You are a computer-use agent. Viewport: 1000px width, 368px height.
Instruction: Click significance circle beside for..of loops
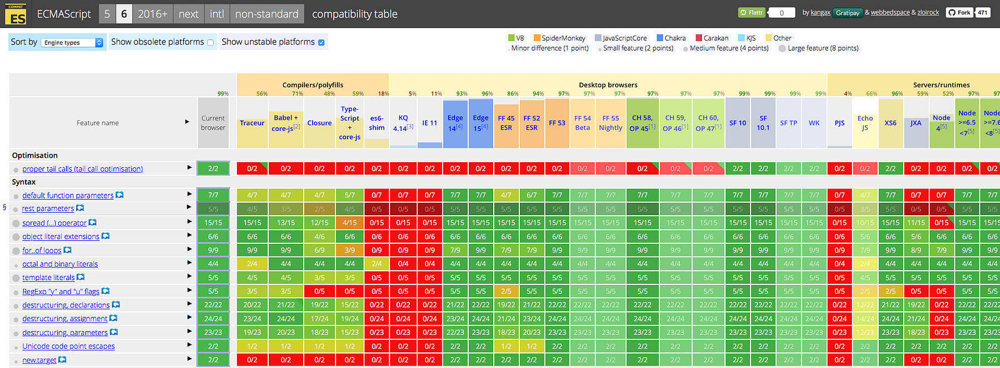pos(16,251)
